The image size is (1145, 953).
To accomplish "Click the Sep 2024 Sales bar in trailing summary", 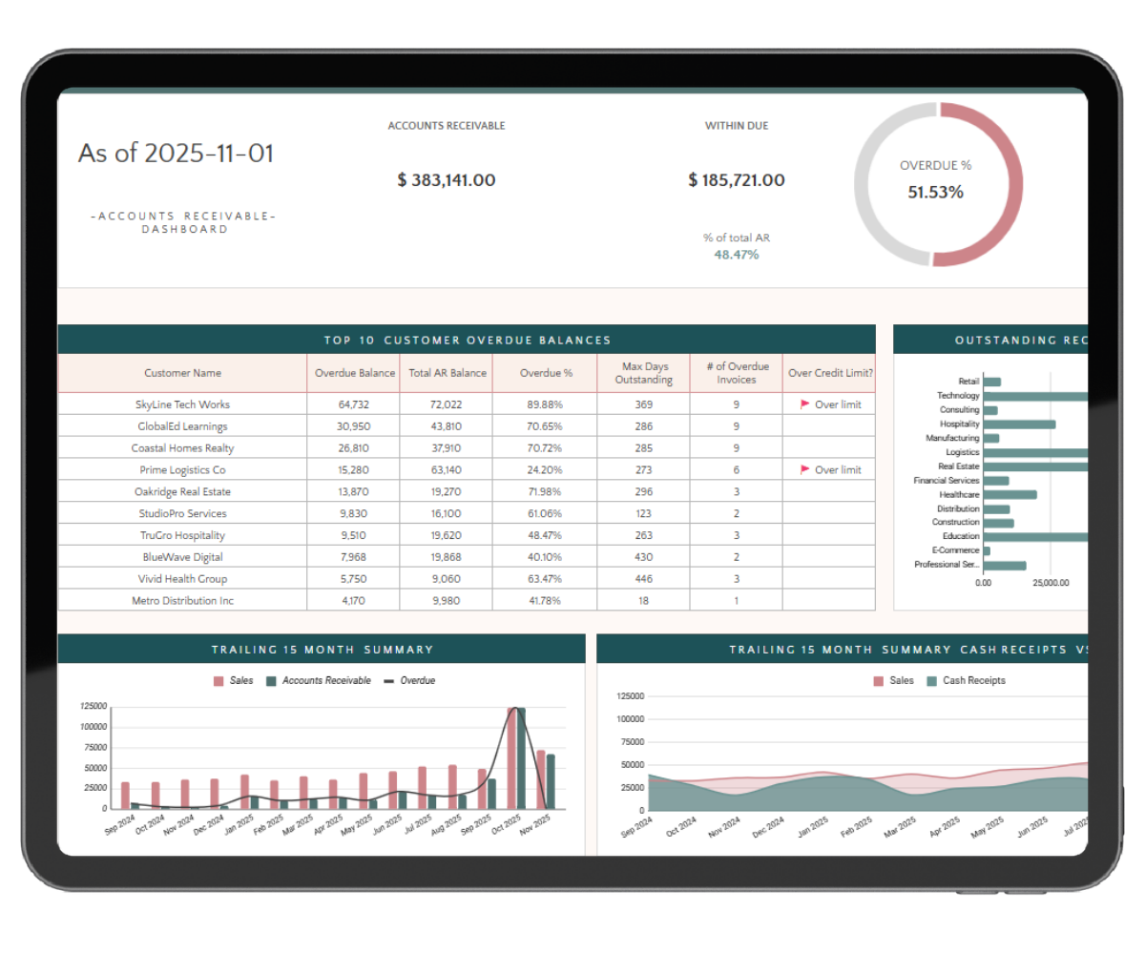I will (125, 796).
